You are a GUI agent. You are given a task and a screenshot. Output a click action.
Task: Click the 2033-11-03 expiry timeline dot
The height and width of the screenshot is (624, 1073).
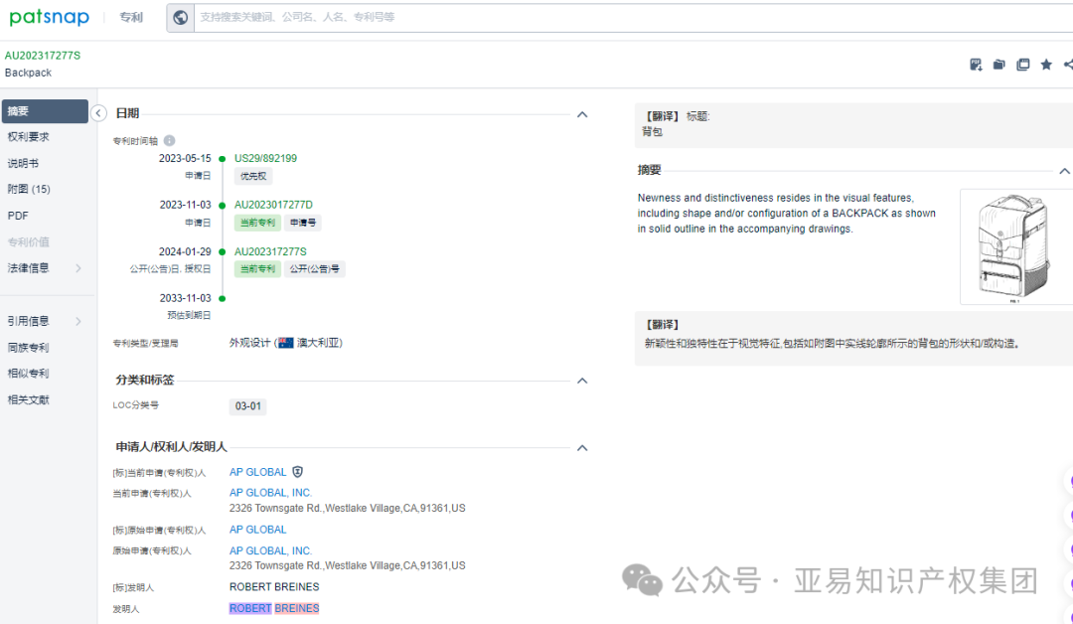click(x=222, y=298)
